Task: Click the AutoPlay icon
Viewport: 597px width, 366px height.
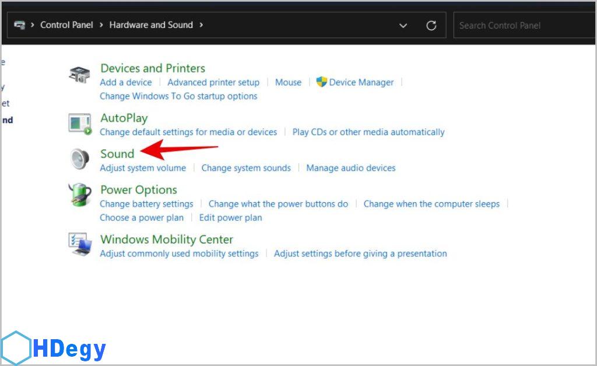Action: (x=80, y=124)
